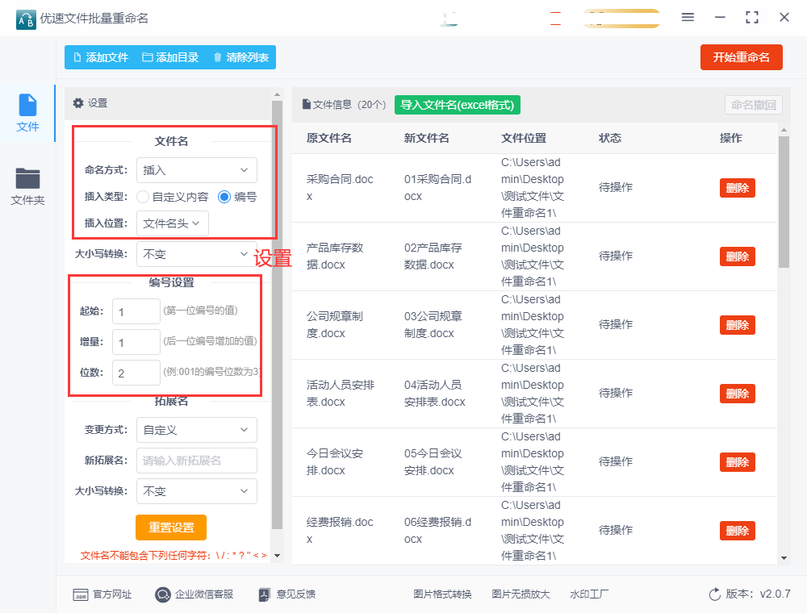Click the 官方网址 website icon
This screenshot has width=807, height=613.
81,595
